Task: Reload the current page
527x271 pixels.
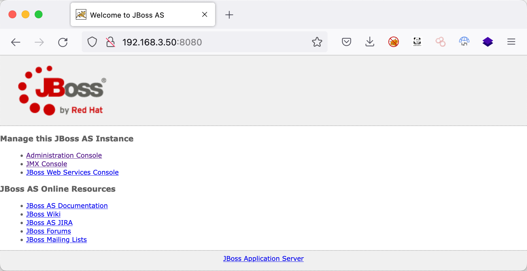Action: [63, 42]
